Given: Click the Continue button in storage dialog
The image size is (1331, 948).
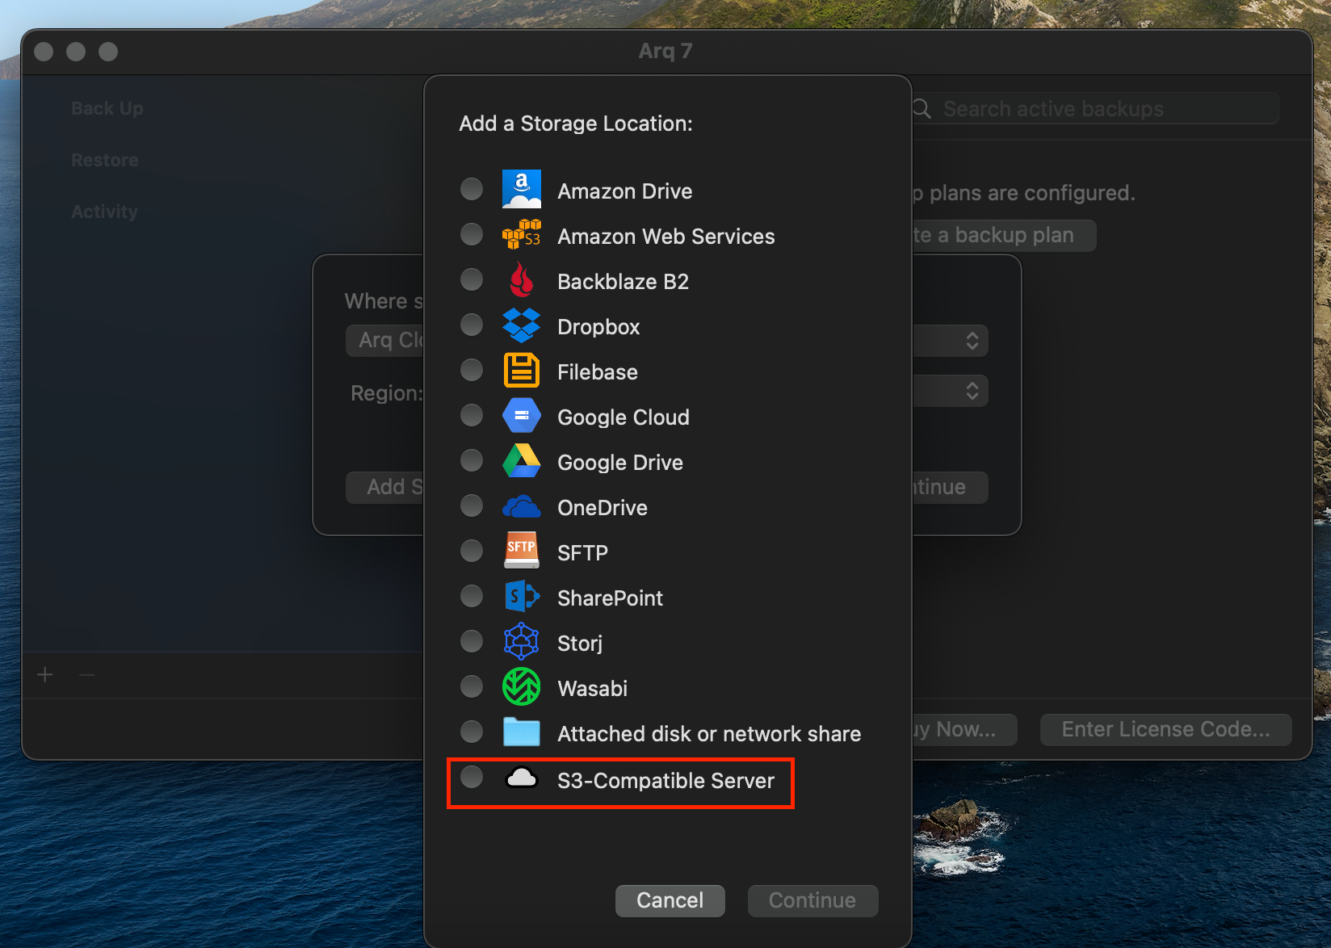Looking at the screenshot, I should click(812, 900).
